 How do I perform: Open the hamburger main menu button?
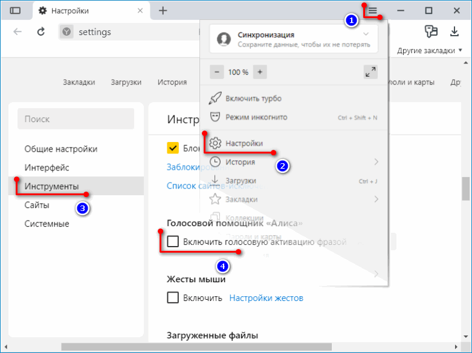pos(372,11)
